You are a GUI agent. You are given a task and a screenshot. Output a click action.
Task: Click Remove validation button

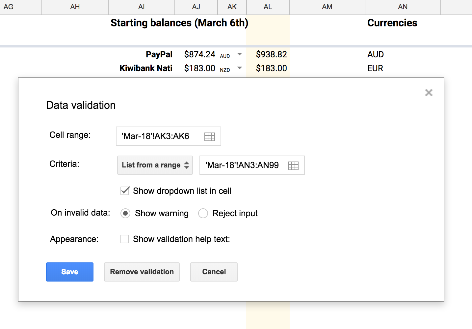point(142,272)
